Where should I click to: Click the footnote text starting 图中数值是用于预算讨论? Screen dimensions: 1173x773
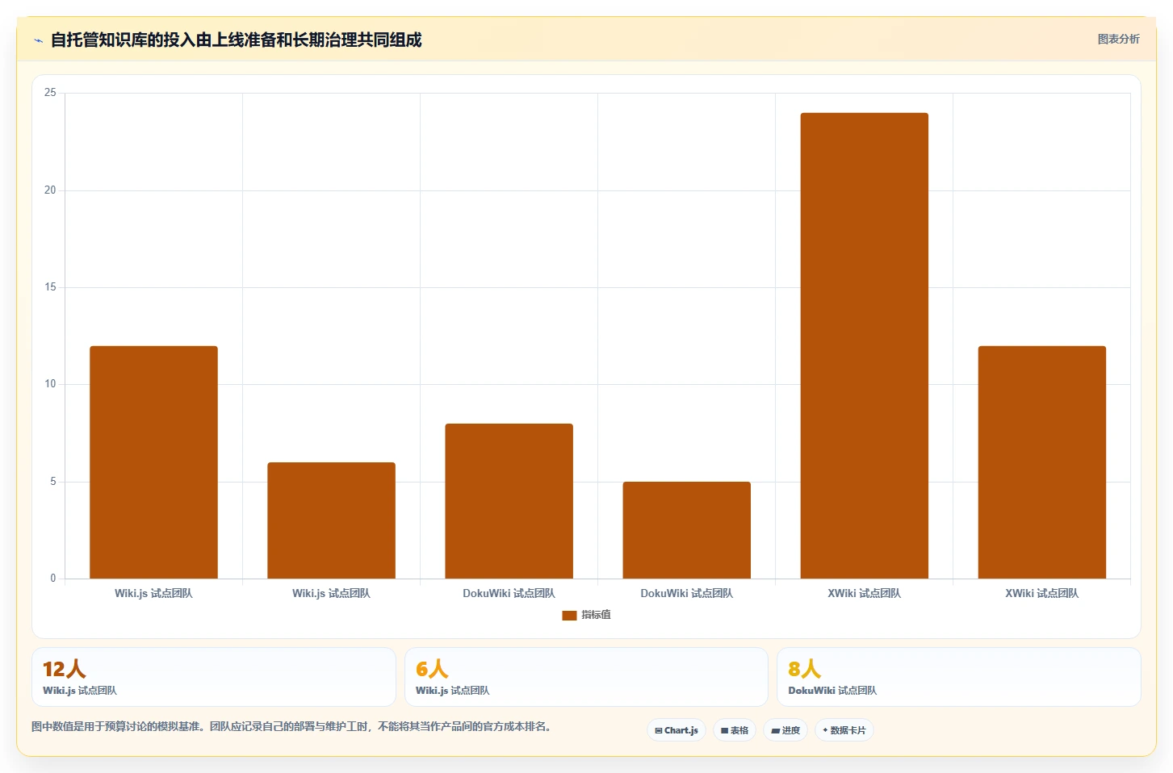click(x=294, y=726)
